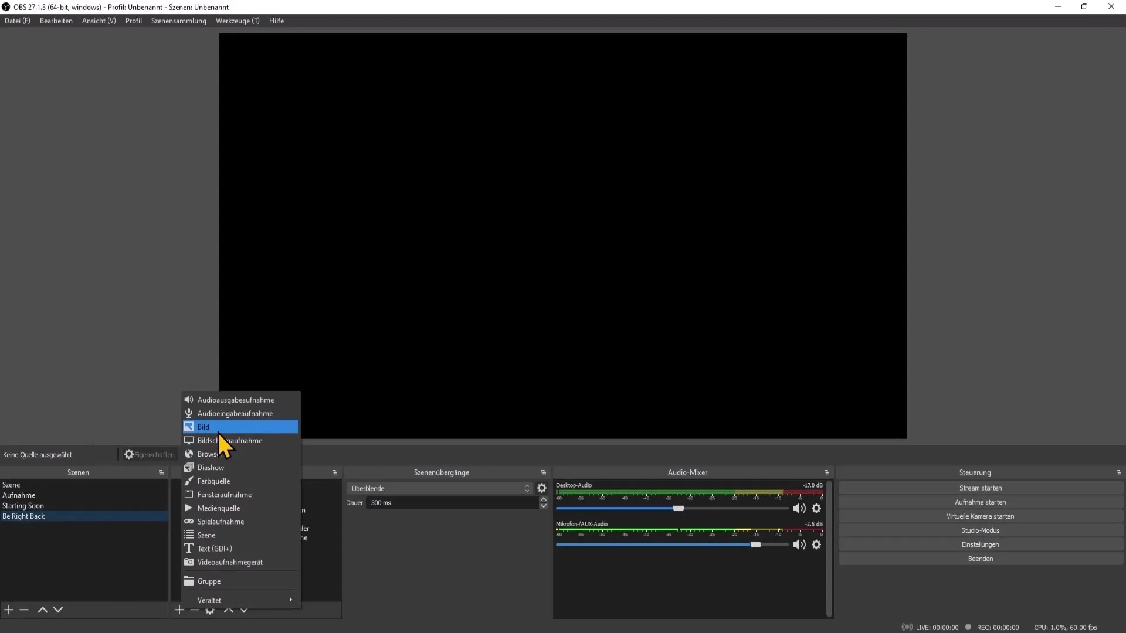1126x633 pixels.
Task: Open the Werkzeuge menu
Action: click(x=238, y=21)
